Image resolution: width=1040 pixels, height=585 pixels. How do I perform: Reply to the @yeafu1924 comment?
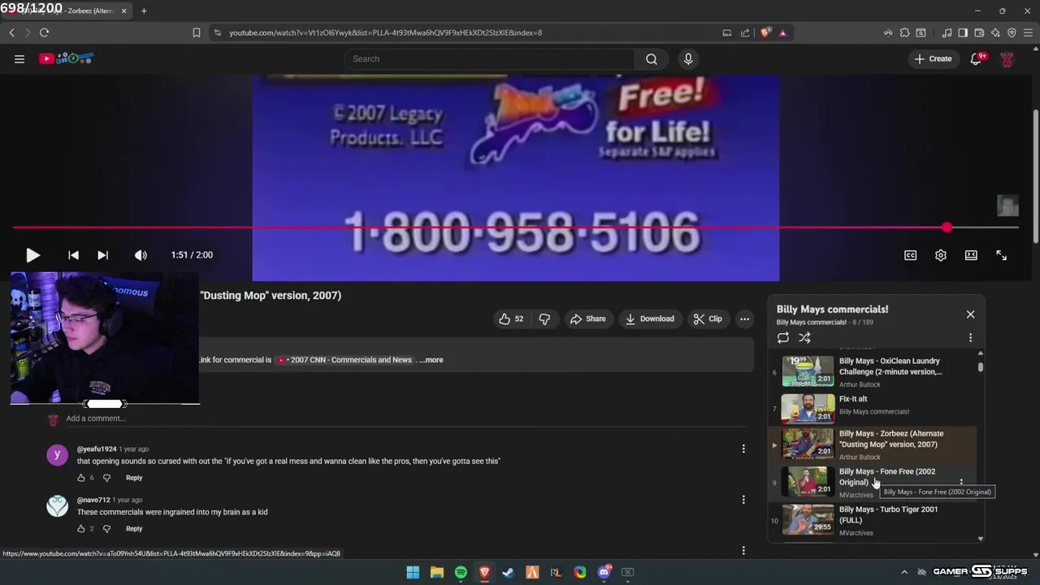[134, 478]
